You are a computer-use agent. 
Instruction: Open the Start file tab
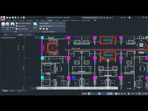[x=6, y=35]
